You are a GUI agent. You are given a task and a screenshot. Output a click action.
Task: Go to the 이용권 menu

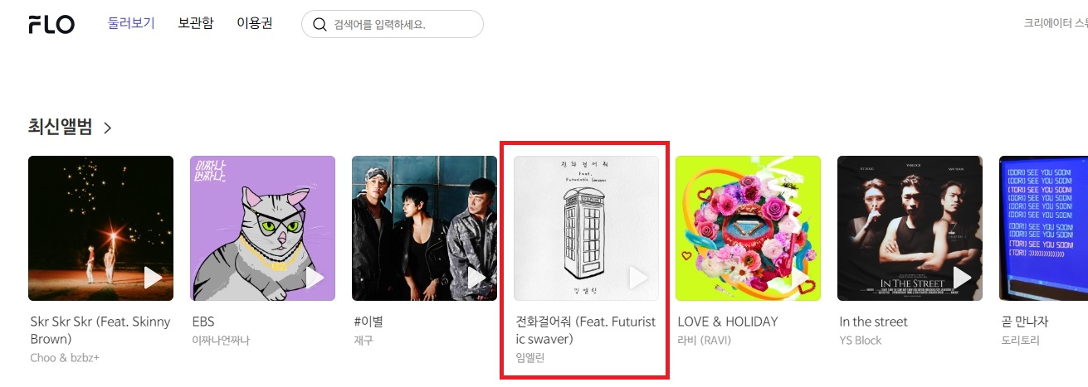pos(254,23)
